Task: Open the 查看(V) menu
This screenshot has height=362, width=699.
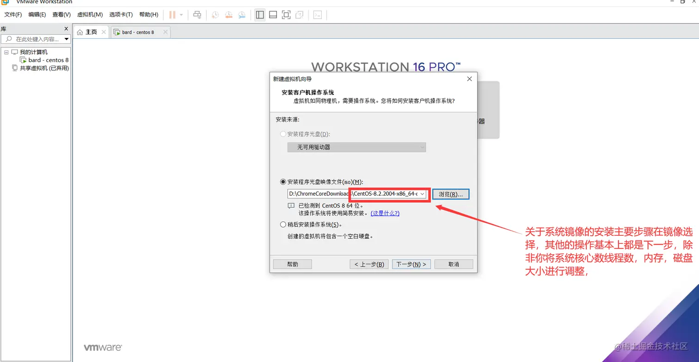Action: [x=61, y=15]
